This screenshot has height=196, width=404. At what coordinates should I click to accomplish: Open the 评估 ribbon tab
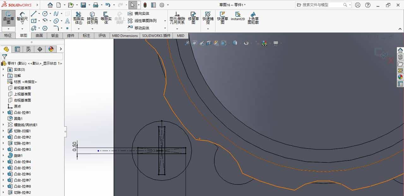click(x=102, y=36)
